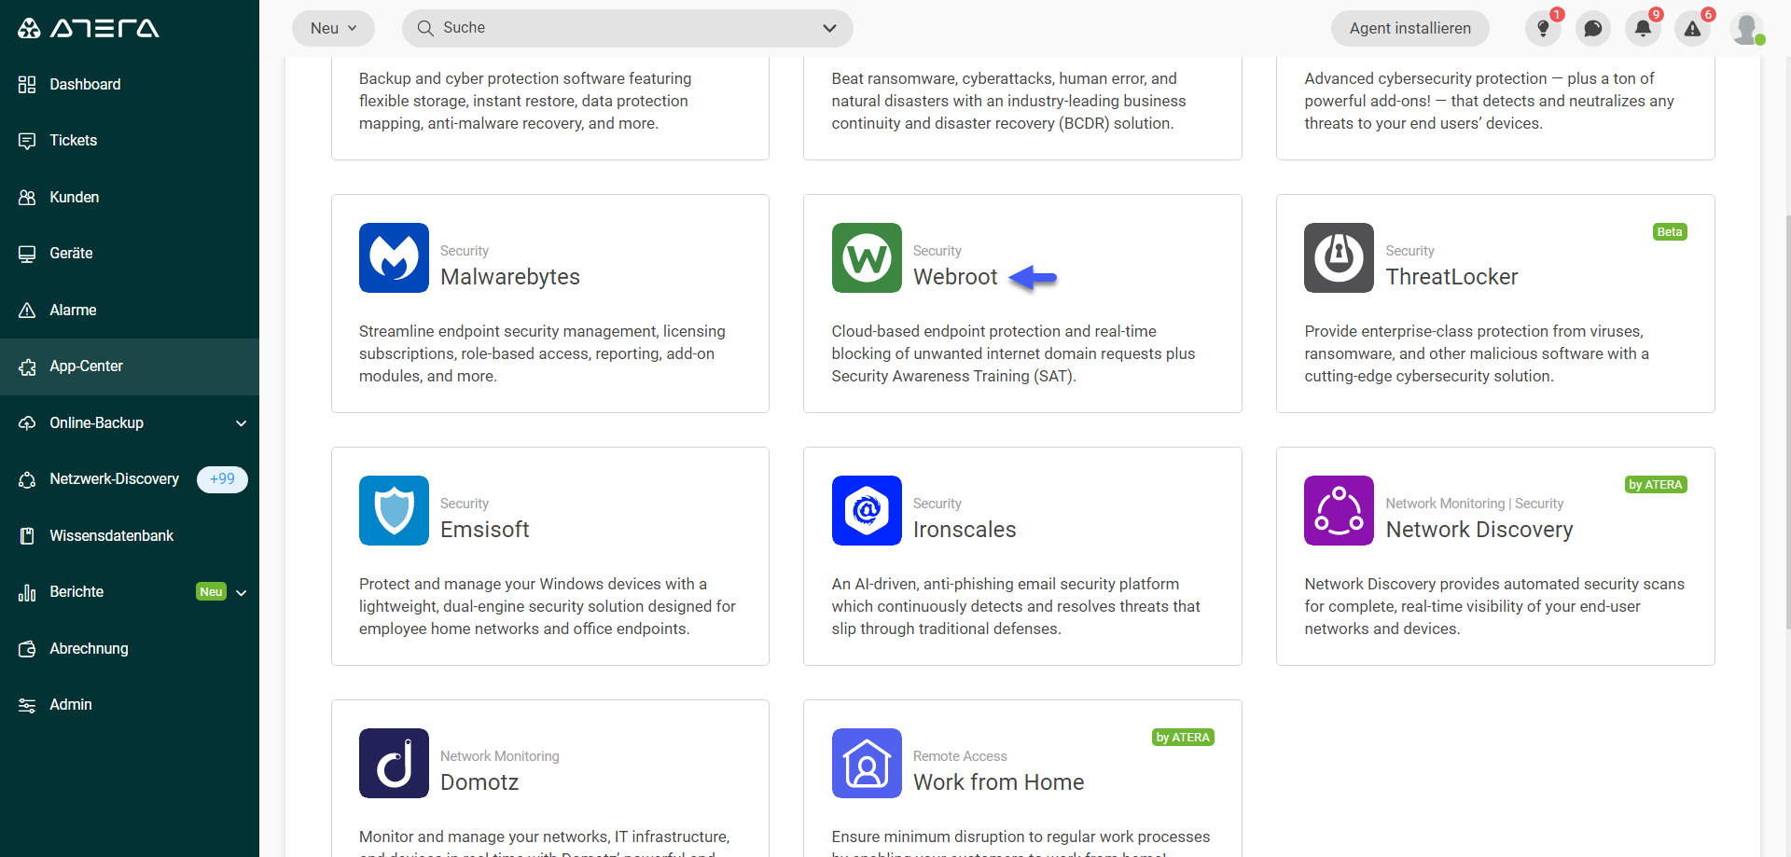Click the Atera logo
The width and height of the screenshot is (1791, 857).
tap(89, 28)
